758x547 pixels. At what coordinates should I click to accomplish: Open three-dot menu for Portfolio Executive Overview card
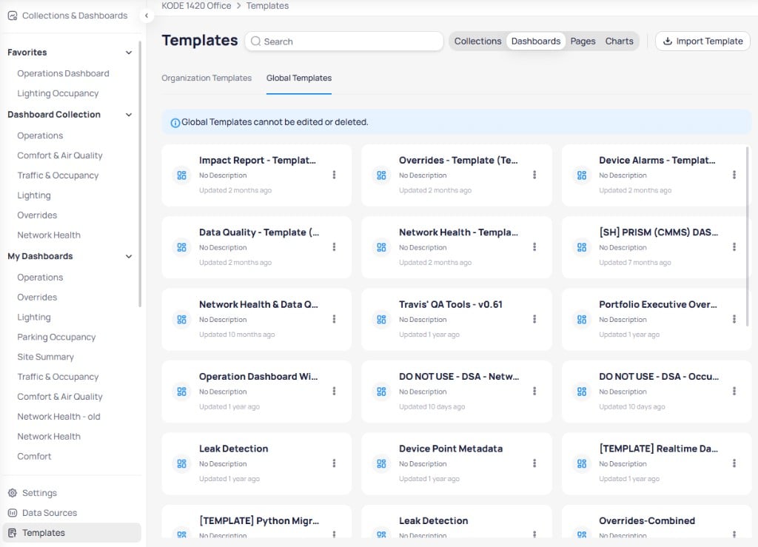point(734,319)
